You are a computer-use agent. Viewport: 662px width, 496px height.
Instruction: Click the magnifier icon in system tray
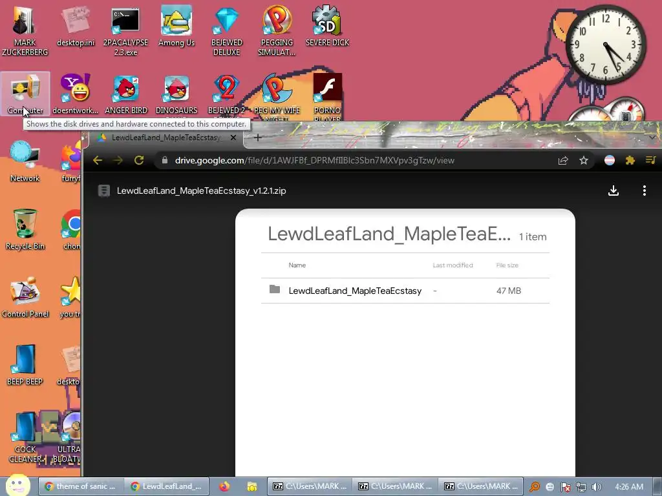coord(535,487)
